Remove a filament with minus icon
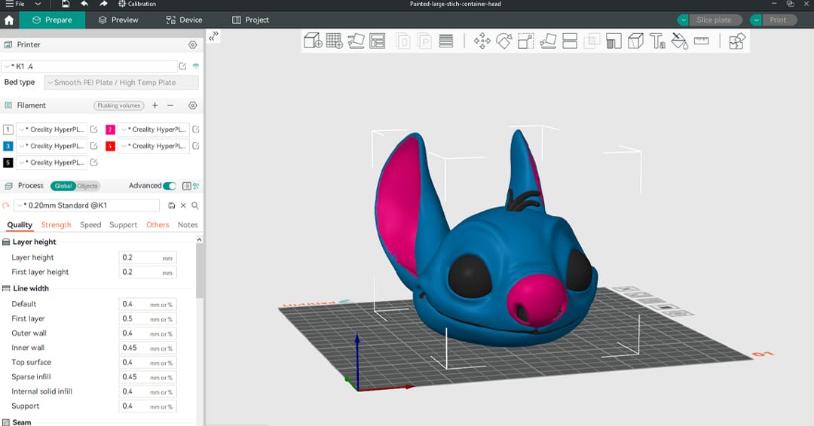Screen dimensions: 814x426 pyautogui.click(x=170, y=105)
